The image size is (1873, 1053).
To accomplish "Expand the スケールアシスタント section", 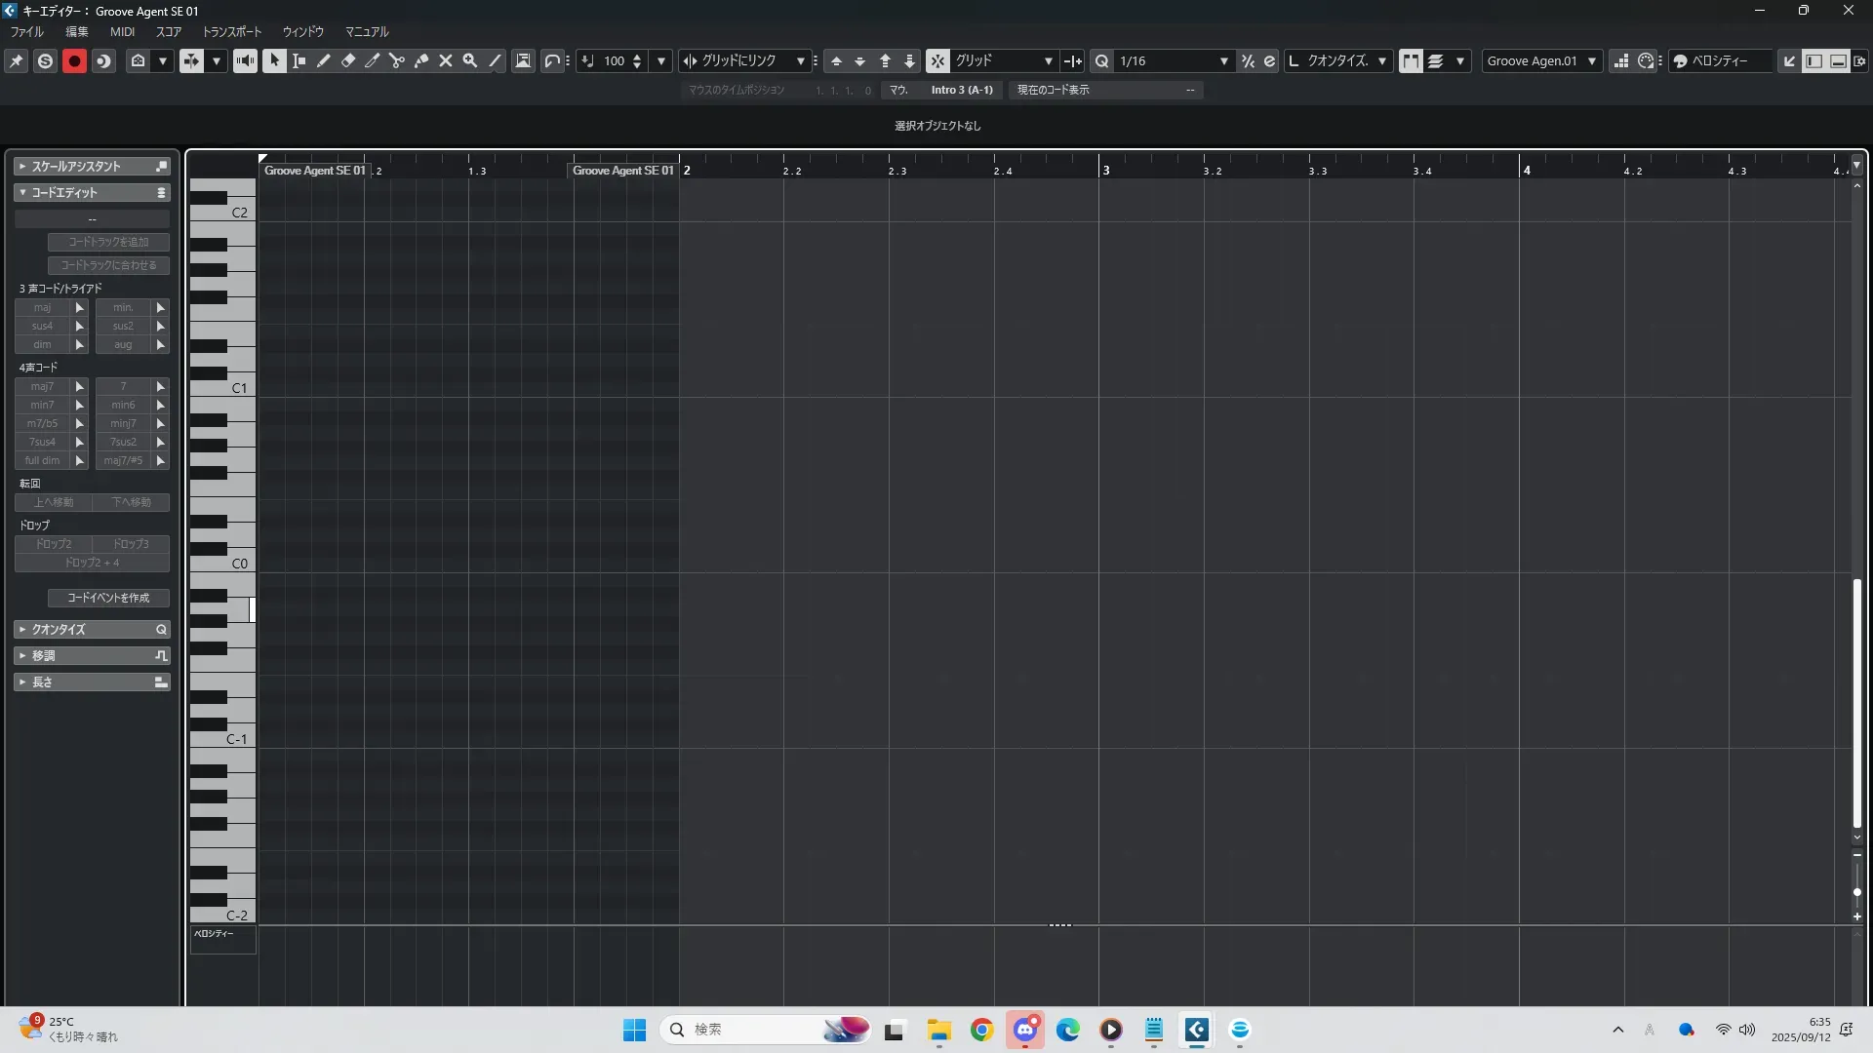I will [92, 167].
